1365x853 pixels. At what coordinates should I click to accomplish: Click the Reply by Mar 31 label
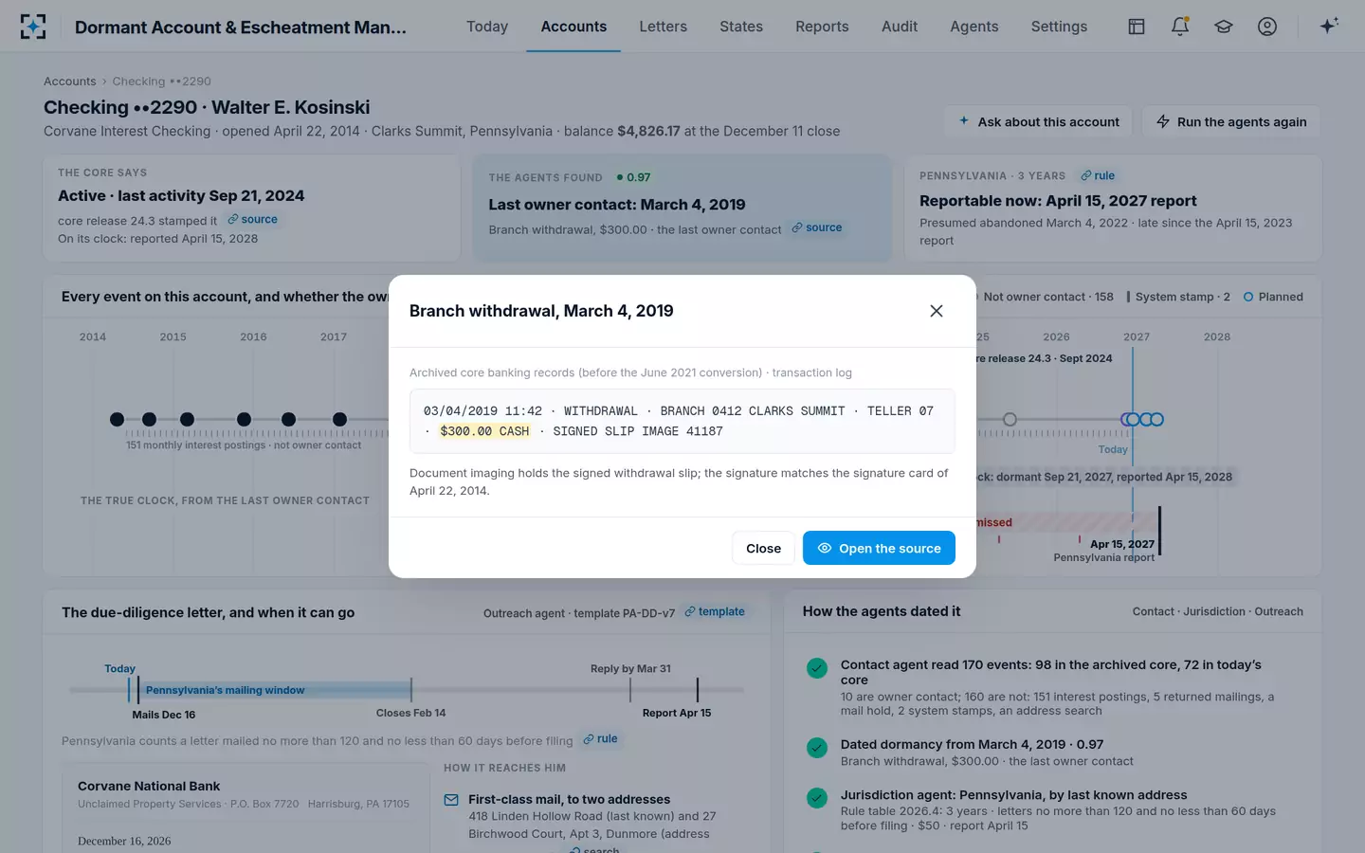click(630, 668)
